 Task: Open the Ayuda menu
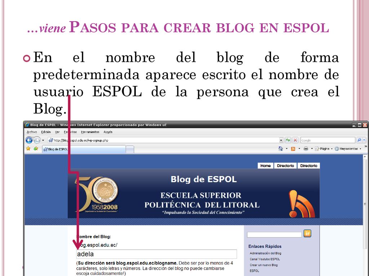[x=108, y=132]
